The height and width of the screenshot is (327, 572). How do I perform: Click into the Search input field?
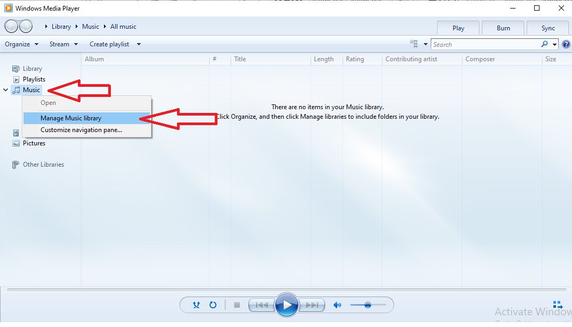click(x=484, y=44)
